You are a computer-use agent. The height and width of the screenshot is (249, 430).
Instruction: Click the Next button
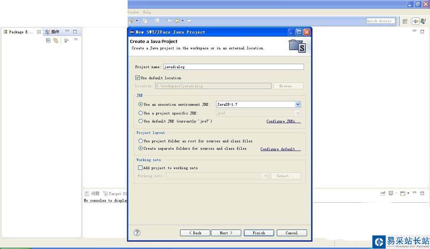(226, 233)
